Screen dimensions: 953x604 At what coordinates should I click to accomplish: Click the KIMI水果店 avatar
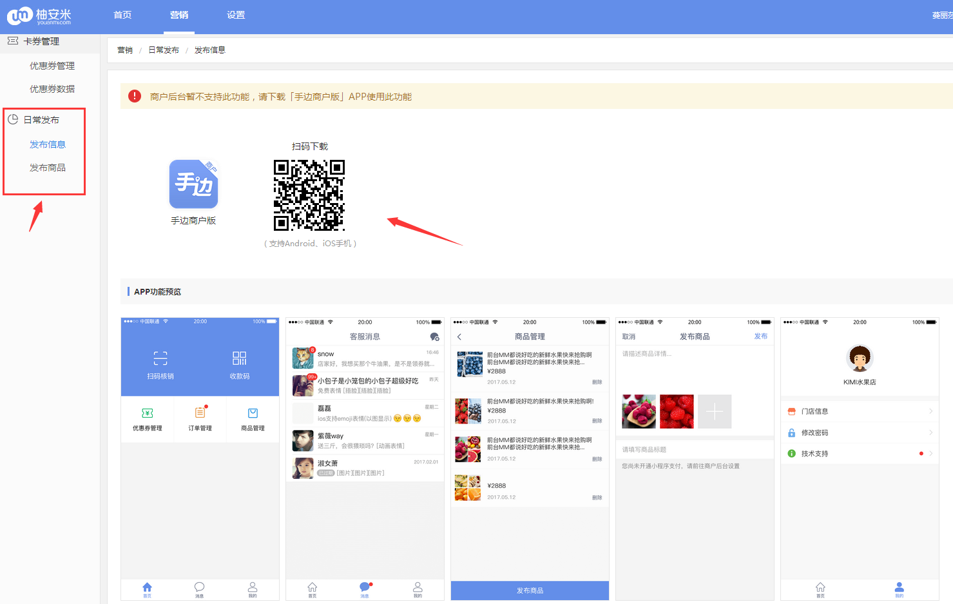(x=860, y=358)
